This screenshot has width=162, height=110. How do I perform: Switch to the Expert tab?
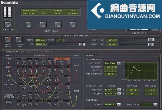pos(28,52)
